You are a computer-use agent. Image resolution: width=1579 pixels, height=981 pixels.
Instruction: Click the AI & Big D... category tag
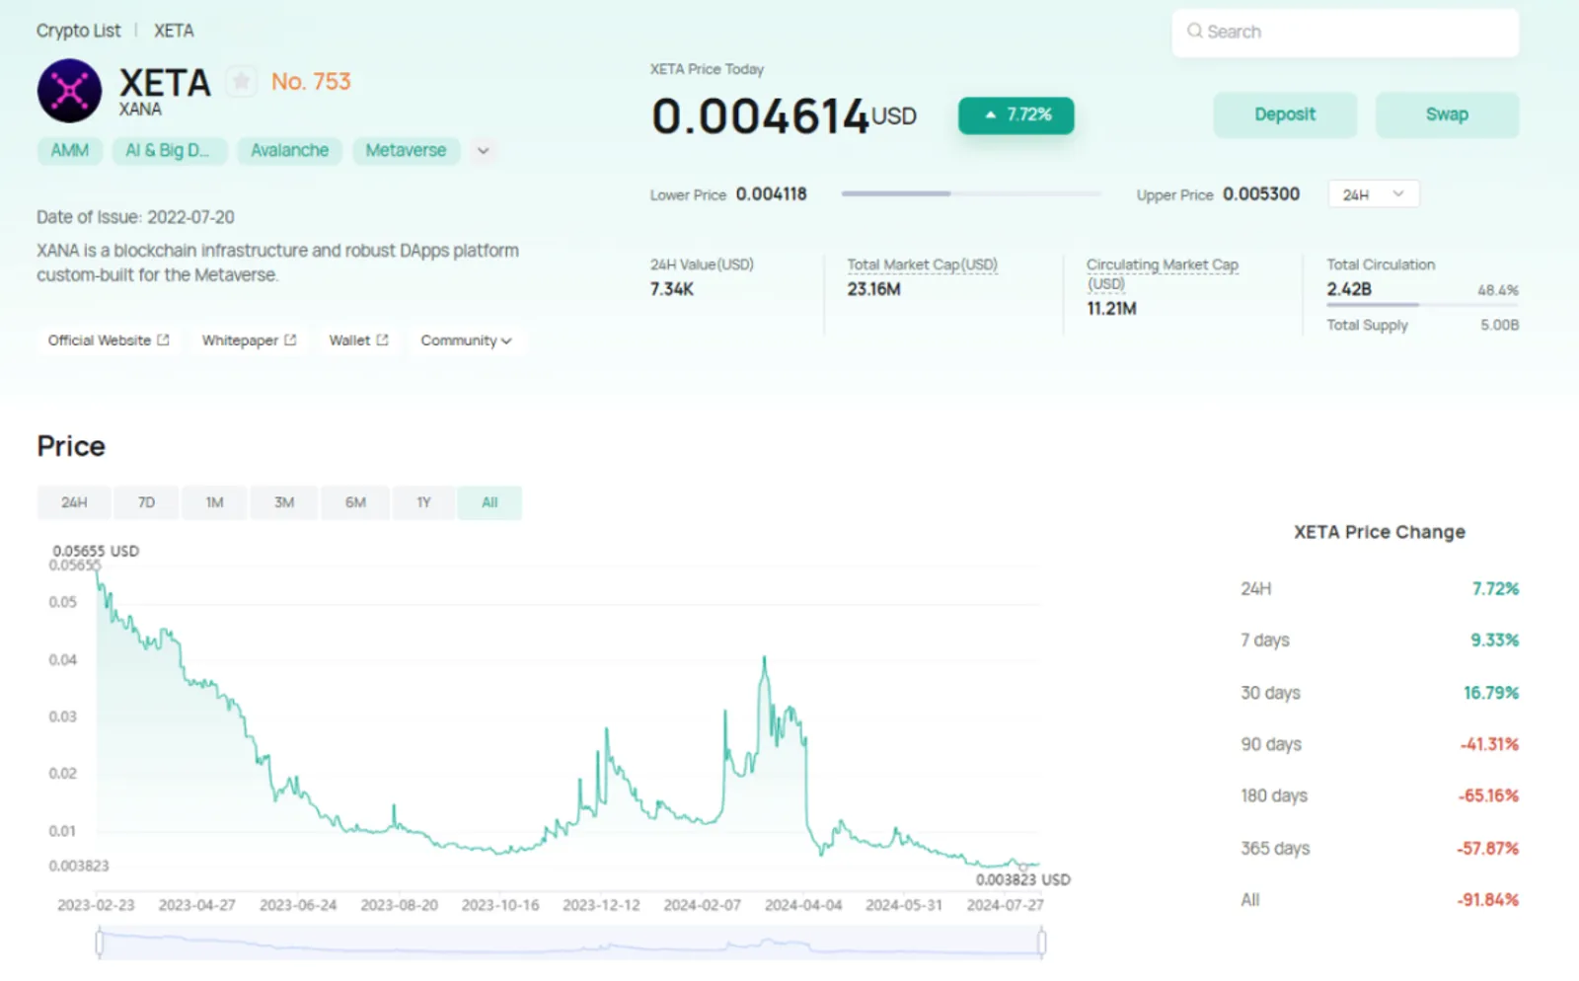(x=168, y=151)
